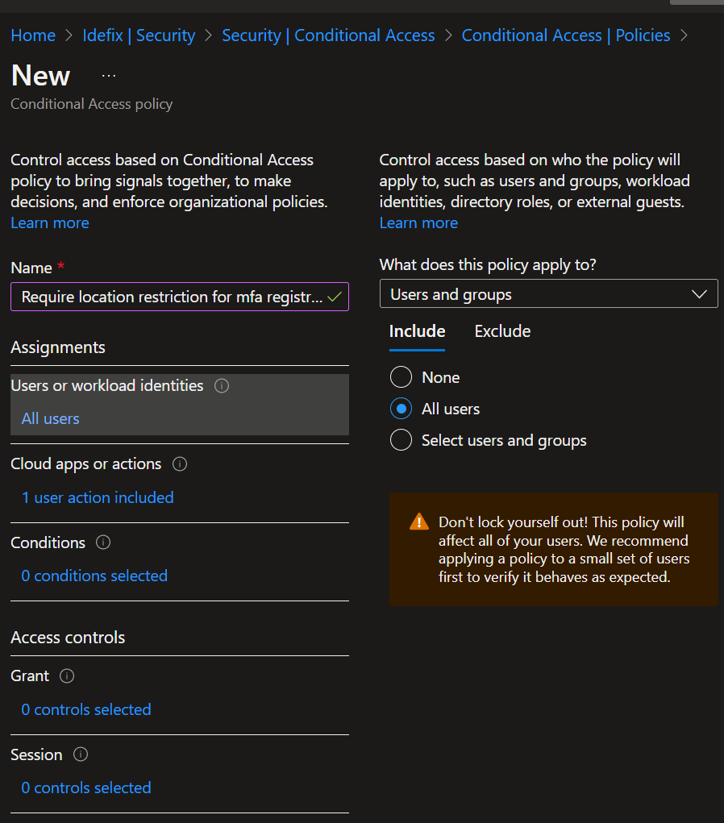The height and width of the screenshot is (823, 724).
Task: Open 0 controls selected under Grant
Action: 86,709
